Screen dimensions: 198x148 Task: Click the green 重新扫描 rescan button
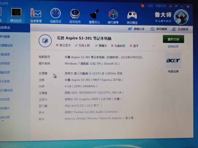(173, 39)
